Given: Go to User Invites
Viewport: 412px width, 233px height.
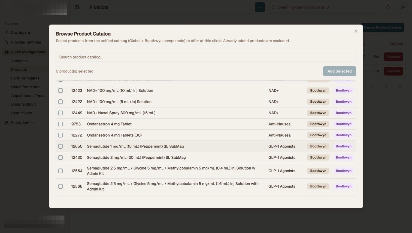Looking at the screenshot, I should coord(22,113).
